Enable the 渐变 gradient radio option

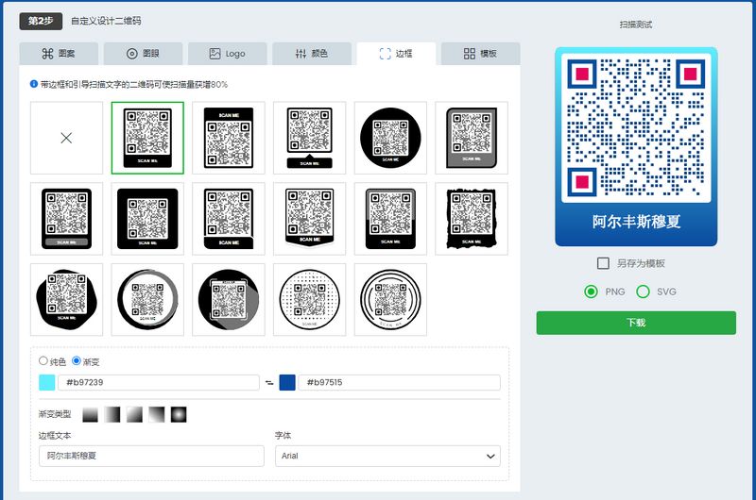point(77,361)
